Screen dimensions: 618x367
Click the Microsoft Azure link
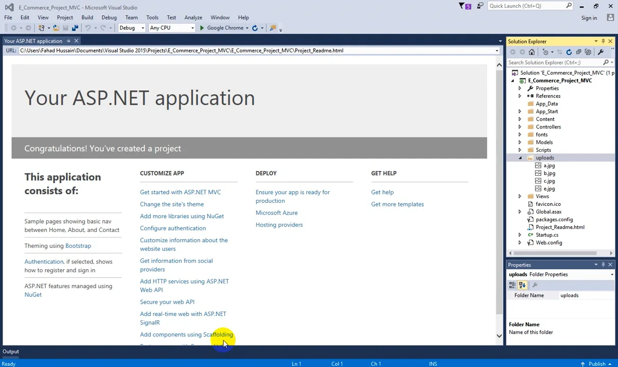276,213
